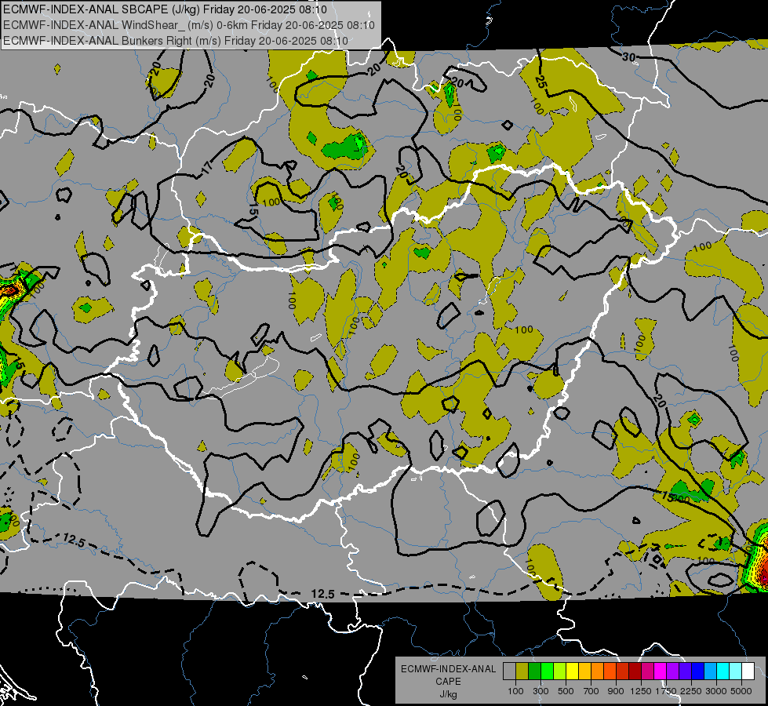
Task: Click the contour label 17 on map
Action: pos(208,168)
